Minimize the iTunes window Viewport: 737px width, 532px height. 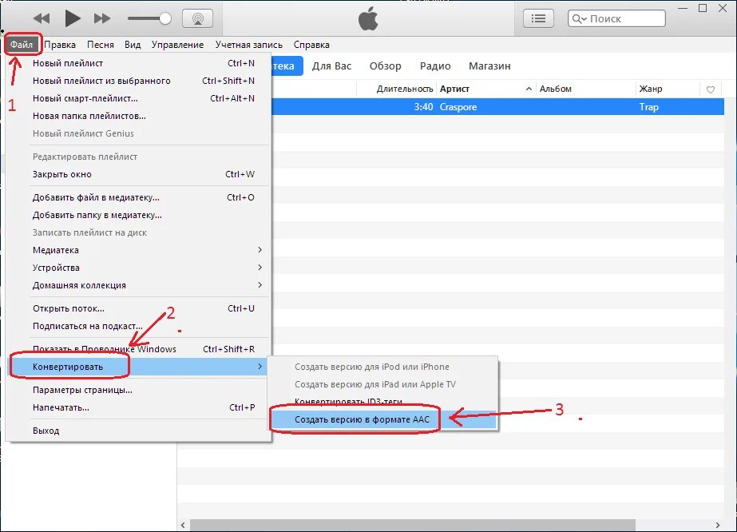(x=683, y=9)
